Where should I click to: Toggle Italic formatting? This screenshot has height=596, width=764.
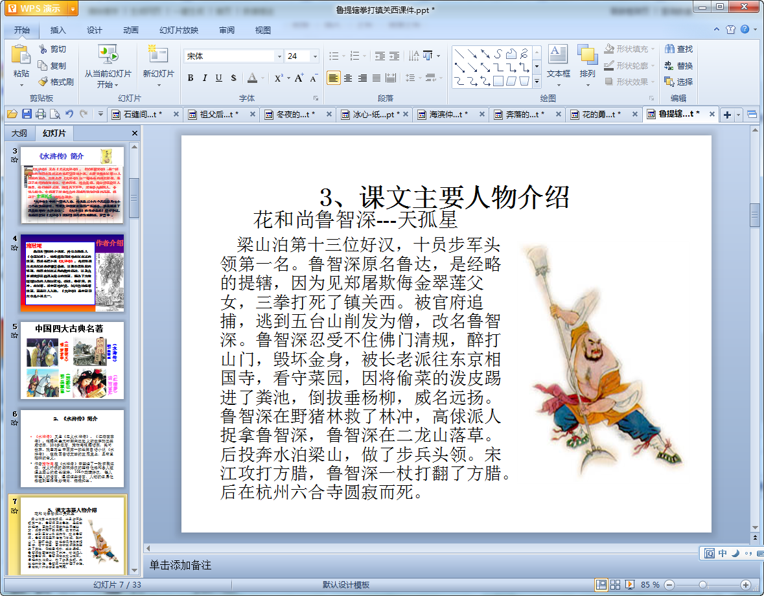205,78
